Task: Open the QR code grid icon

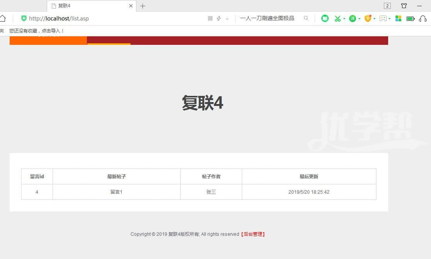Action: (210, 18)
